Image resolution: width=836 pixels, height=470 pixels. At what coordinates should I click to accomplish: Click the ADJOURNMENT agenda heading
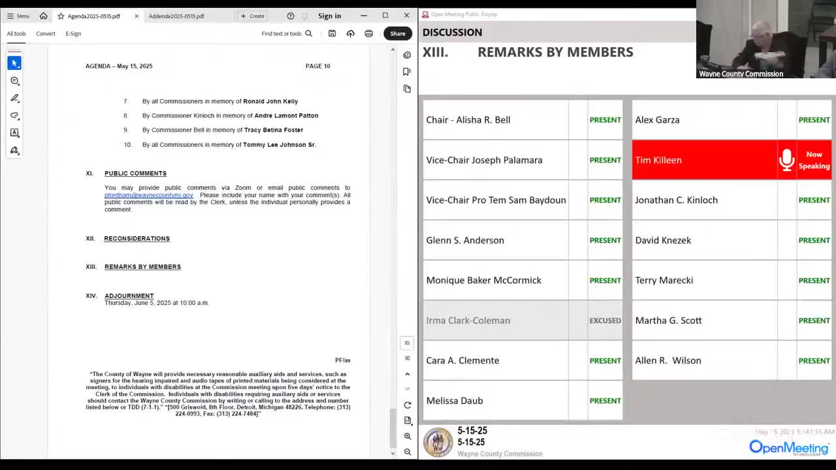(129, 296)
